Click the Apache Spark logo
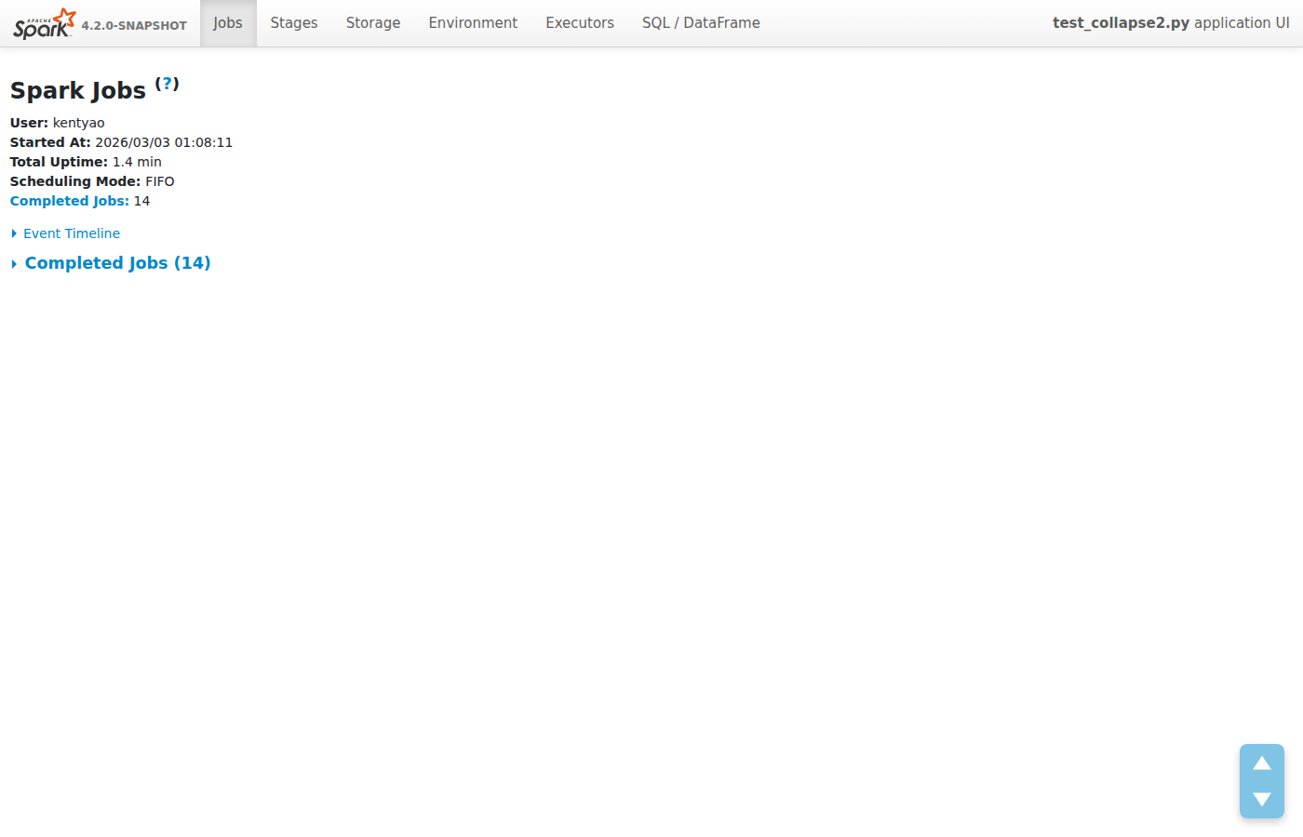The height and width of the screenshot is (837, 1303). tap(45, 23)
